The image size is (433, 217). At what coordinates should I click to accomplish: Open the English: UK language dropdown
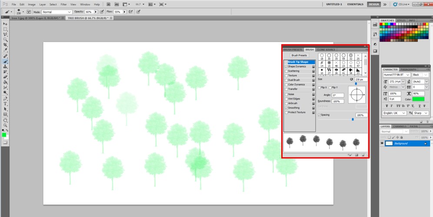[394, 113]
